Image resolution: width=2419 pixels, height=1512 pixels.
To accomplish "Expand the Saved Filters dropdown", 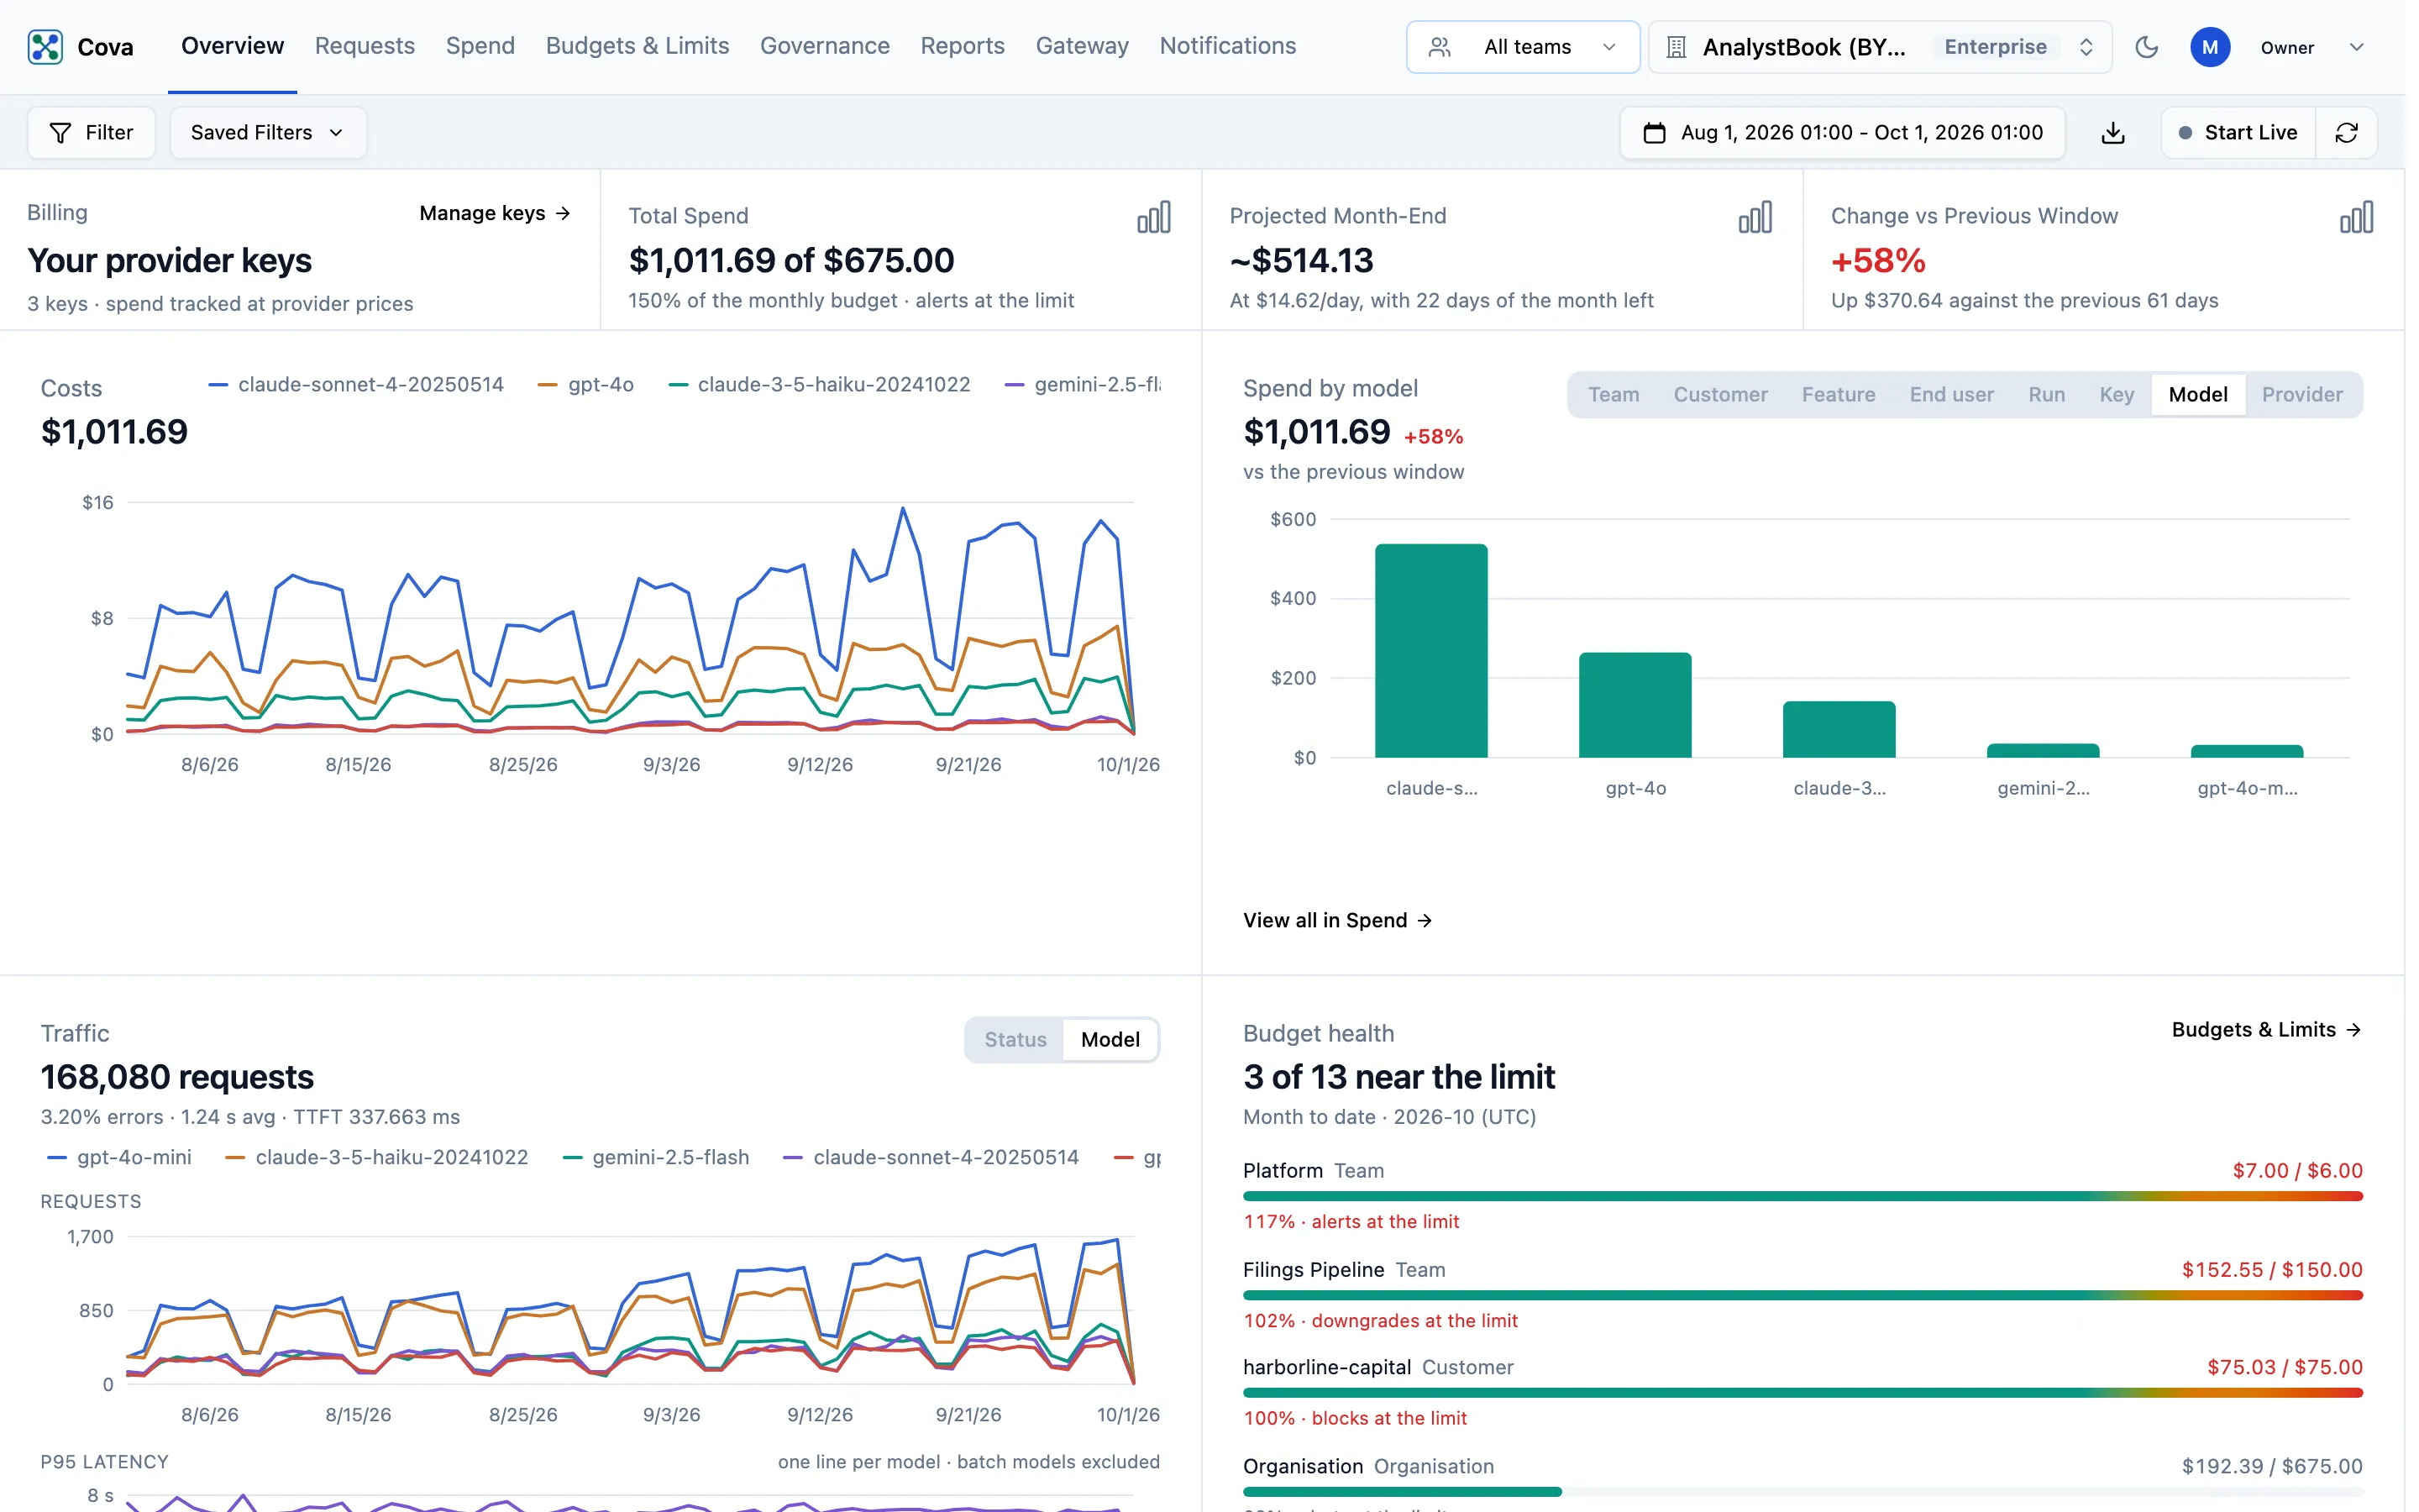I will click(x=268, y=133).
